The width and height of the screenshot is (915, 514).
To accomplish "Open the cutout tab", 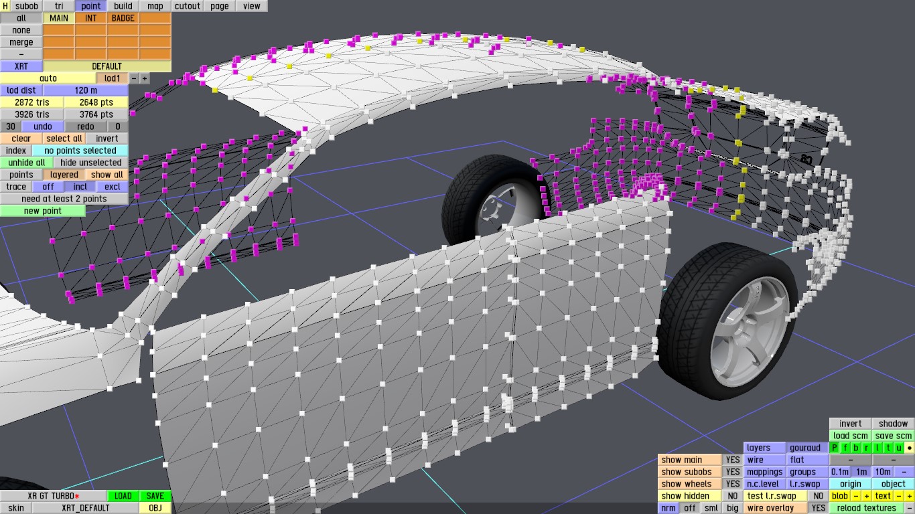I will click(x=188, y=6).
